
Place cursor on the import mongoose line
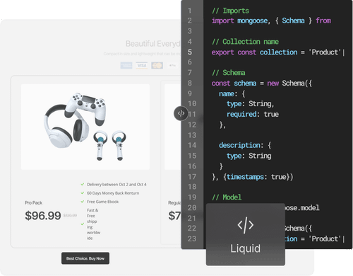click(271, 21)
